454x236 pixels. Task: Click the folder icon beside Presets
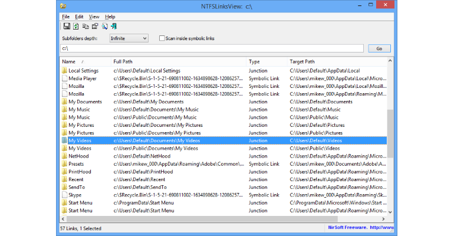coord(64,164)
